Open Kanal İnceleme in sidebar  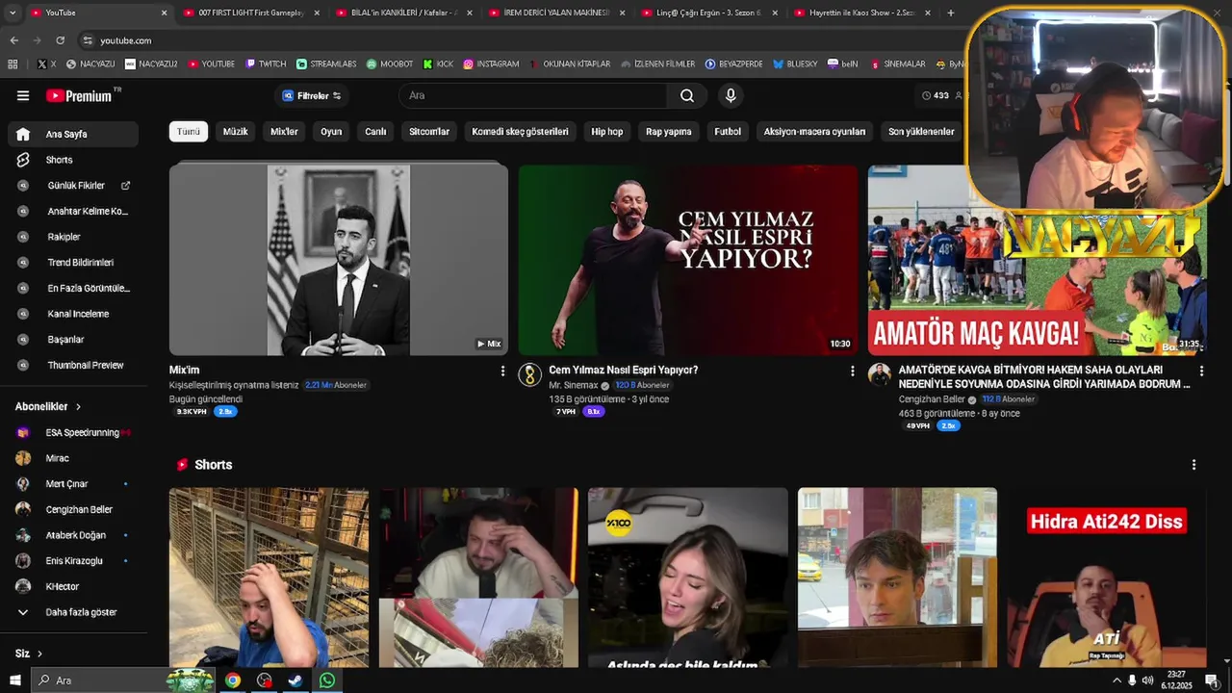(x=73, y=314)
